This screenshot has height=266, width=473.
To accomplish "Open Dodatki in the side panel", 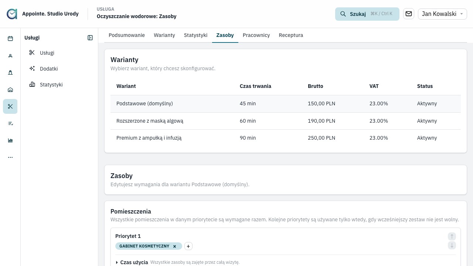I will pos(59,69).
